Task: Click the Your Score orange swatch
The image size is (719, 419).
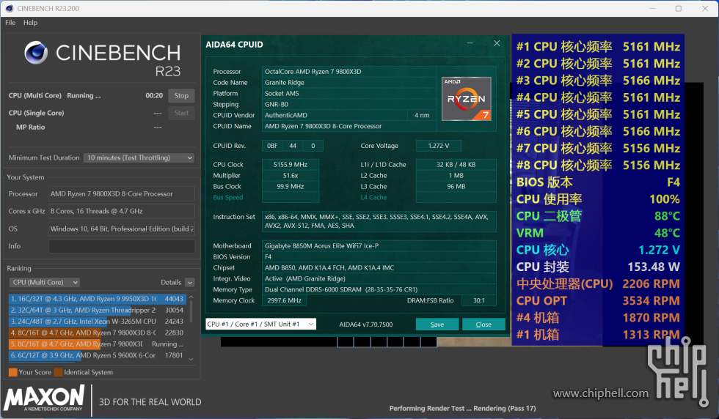Action: point(13,372)
